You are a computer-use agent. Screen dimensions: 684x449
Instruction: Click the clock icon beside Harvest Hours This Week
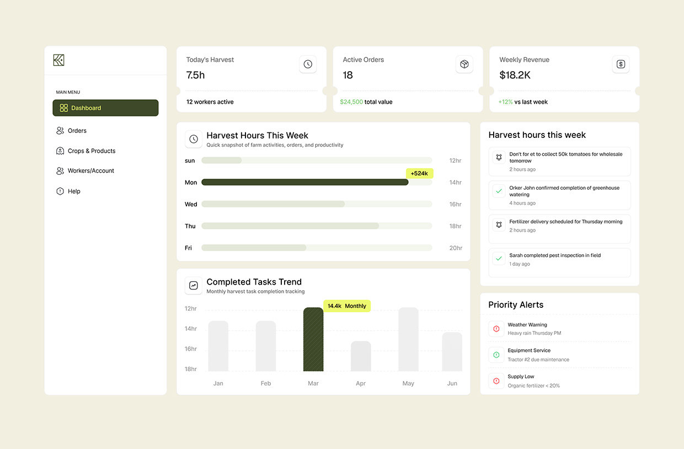(x=193, y=139)
